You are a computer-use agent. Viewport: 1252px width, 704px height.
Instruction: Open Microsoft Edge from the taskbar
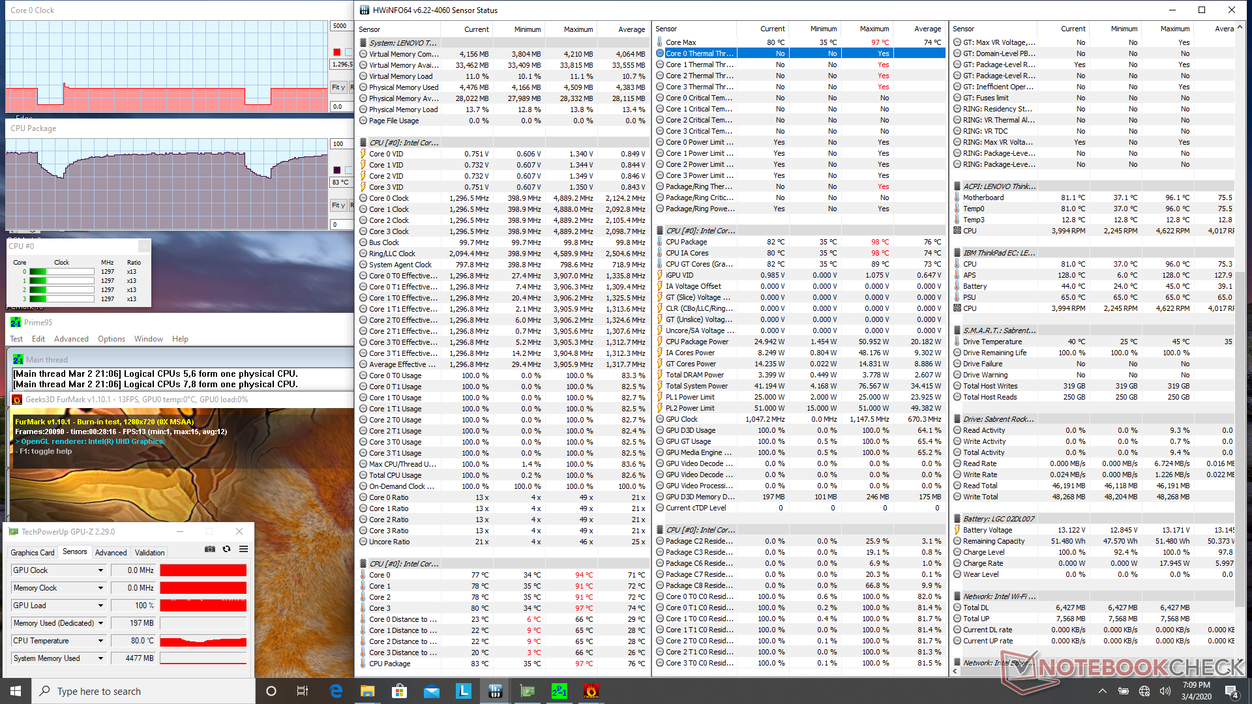pyautogui.click(x=336, y=691)
